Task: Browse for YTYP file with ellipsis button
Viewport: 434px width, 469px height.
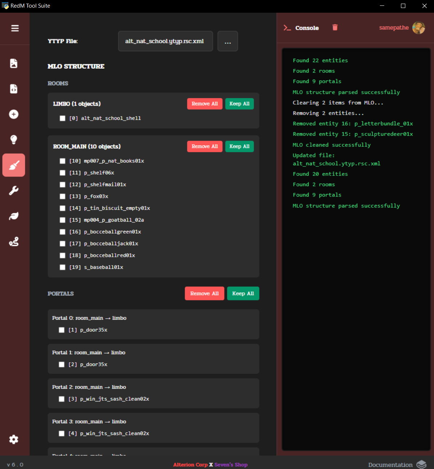Action: click(x=228, y=41)
